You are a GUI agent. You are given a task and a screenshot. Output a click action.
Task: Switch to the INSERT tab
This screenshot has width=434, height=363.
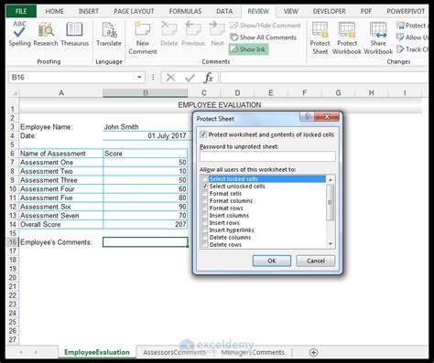pos(89,11)
